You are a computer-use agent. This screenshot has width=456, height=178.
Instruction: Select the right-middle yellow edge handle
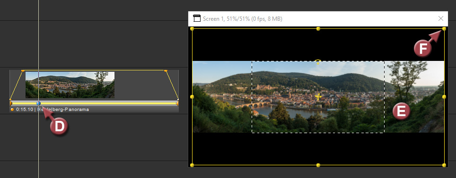point(444,97)
